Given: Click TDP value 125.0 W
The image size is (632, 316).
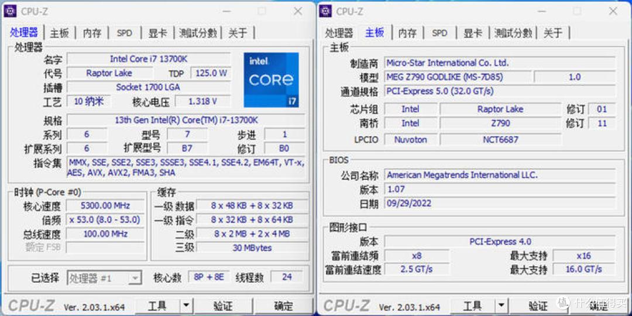Looking at the screenshot, I should click(211, 73).
